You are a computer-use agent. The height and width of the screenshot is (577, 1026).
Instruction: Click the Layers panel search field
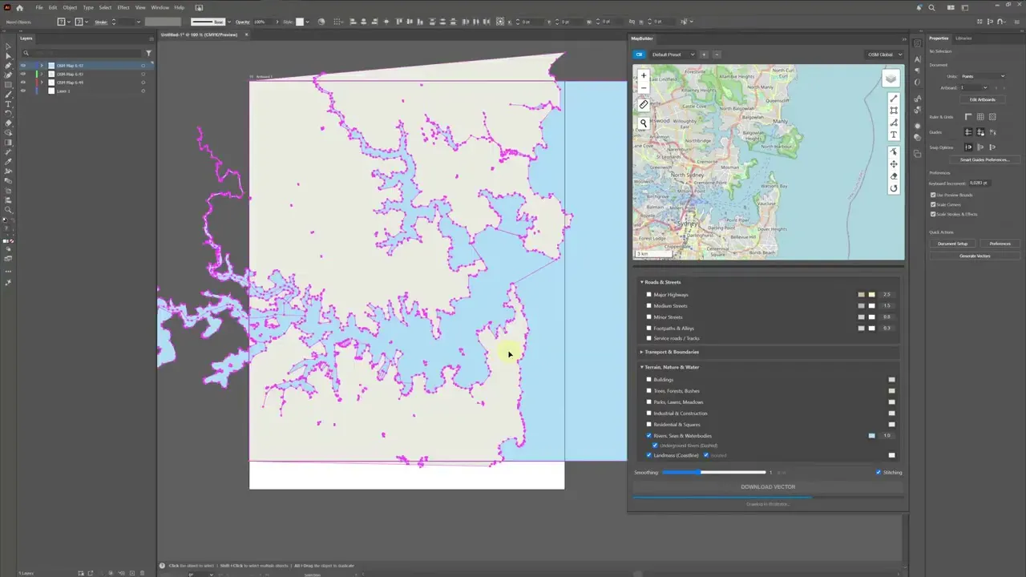[x=81, y=53]
